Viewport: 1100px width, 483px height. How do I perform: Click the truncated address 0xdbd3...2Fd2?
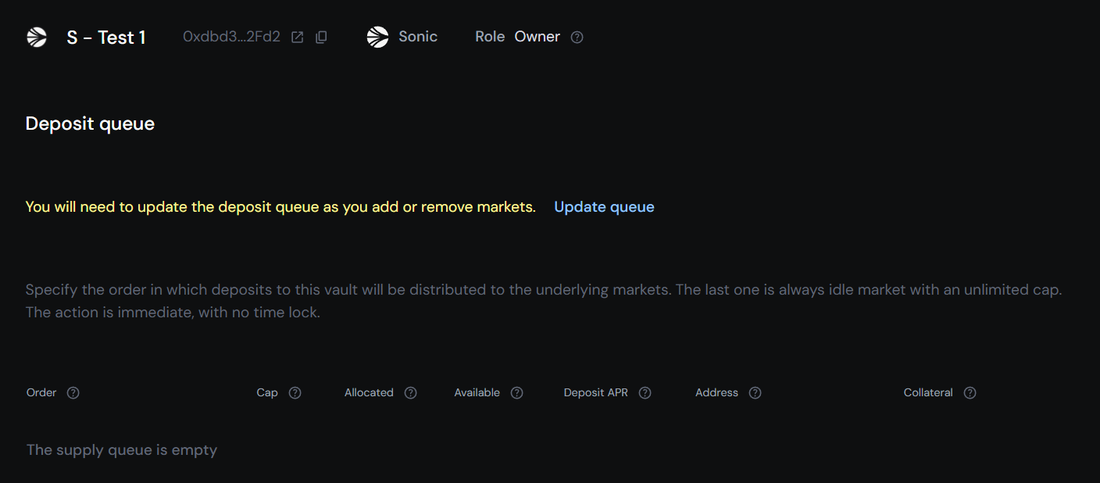point(231,36)
